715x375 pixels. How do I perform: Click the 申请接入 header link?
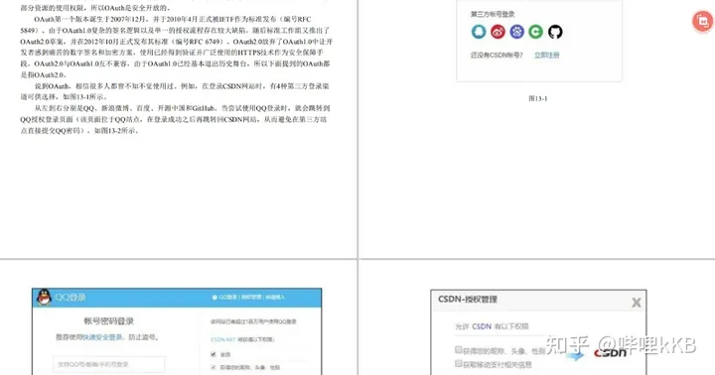[x=275, y=297]
